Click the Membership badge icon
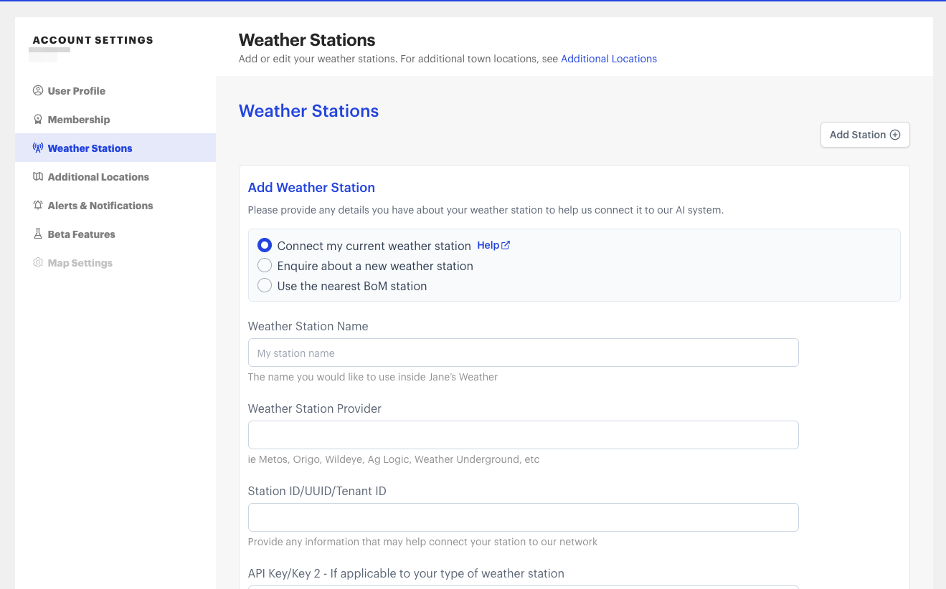 click(38, 120)
